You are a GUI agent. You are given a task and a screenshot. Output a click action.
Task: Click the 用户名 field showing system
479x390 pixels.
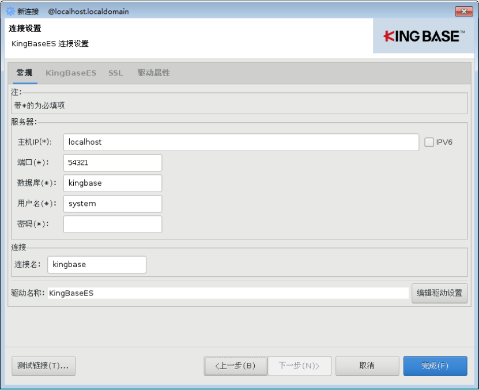point(113,204)
